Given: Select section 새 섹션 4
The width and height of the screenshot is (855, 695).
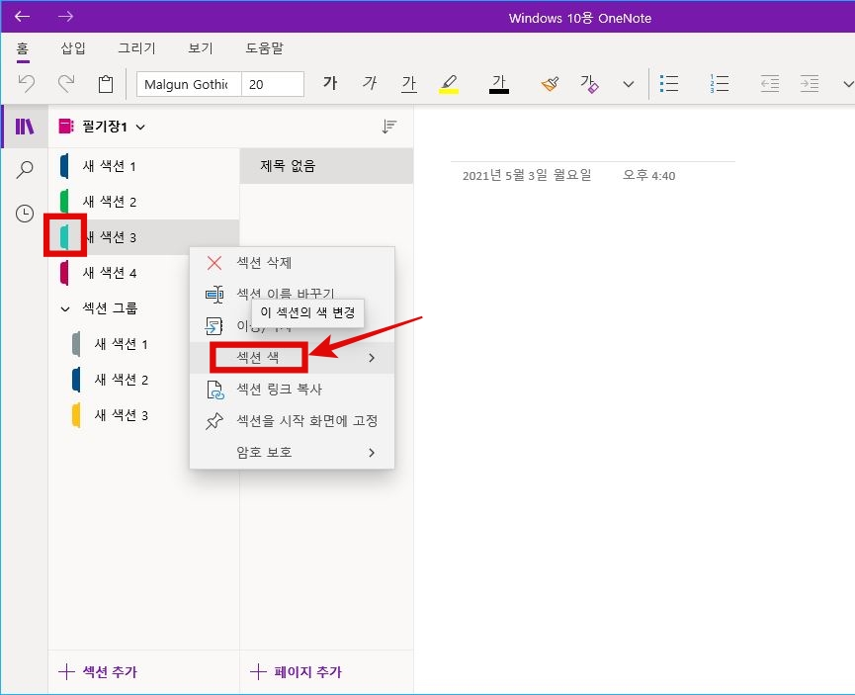Looking at the screenshot, I should (119, 272).
